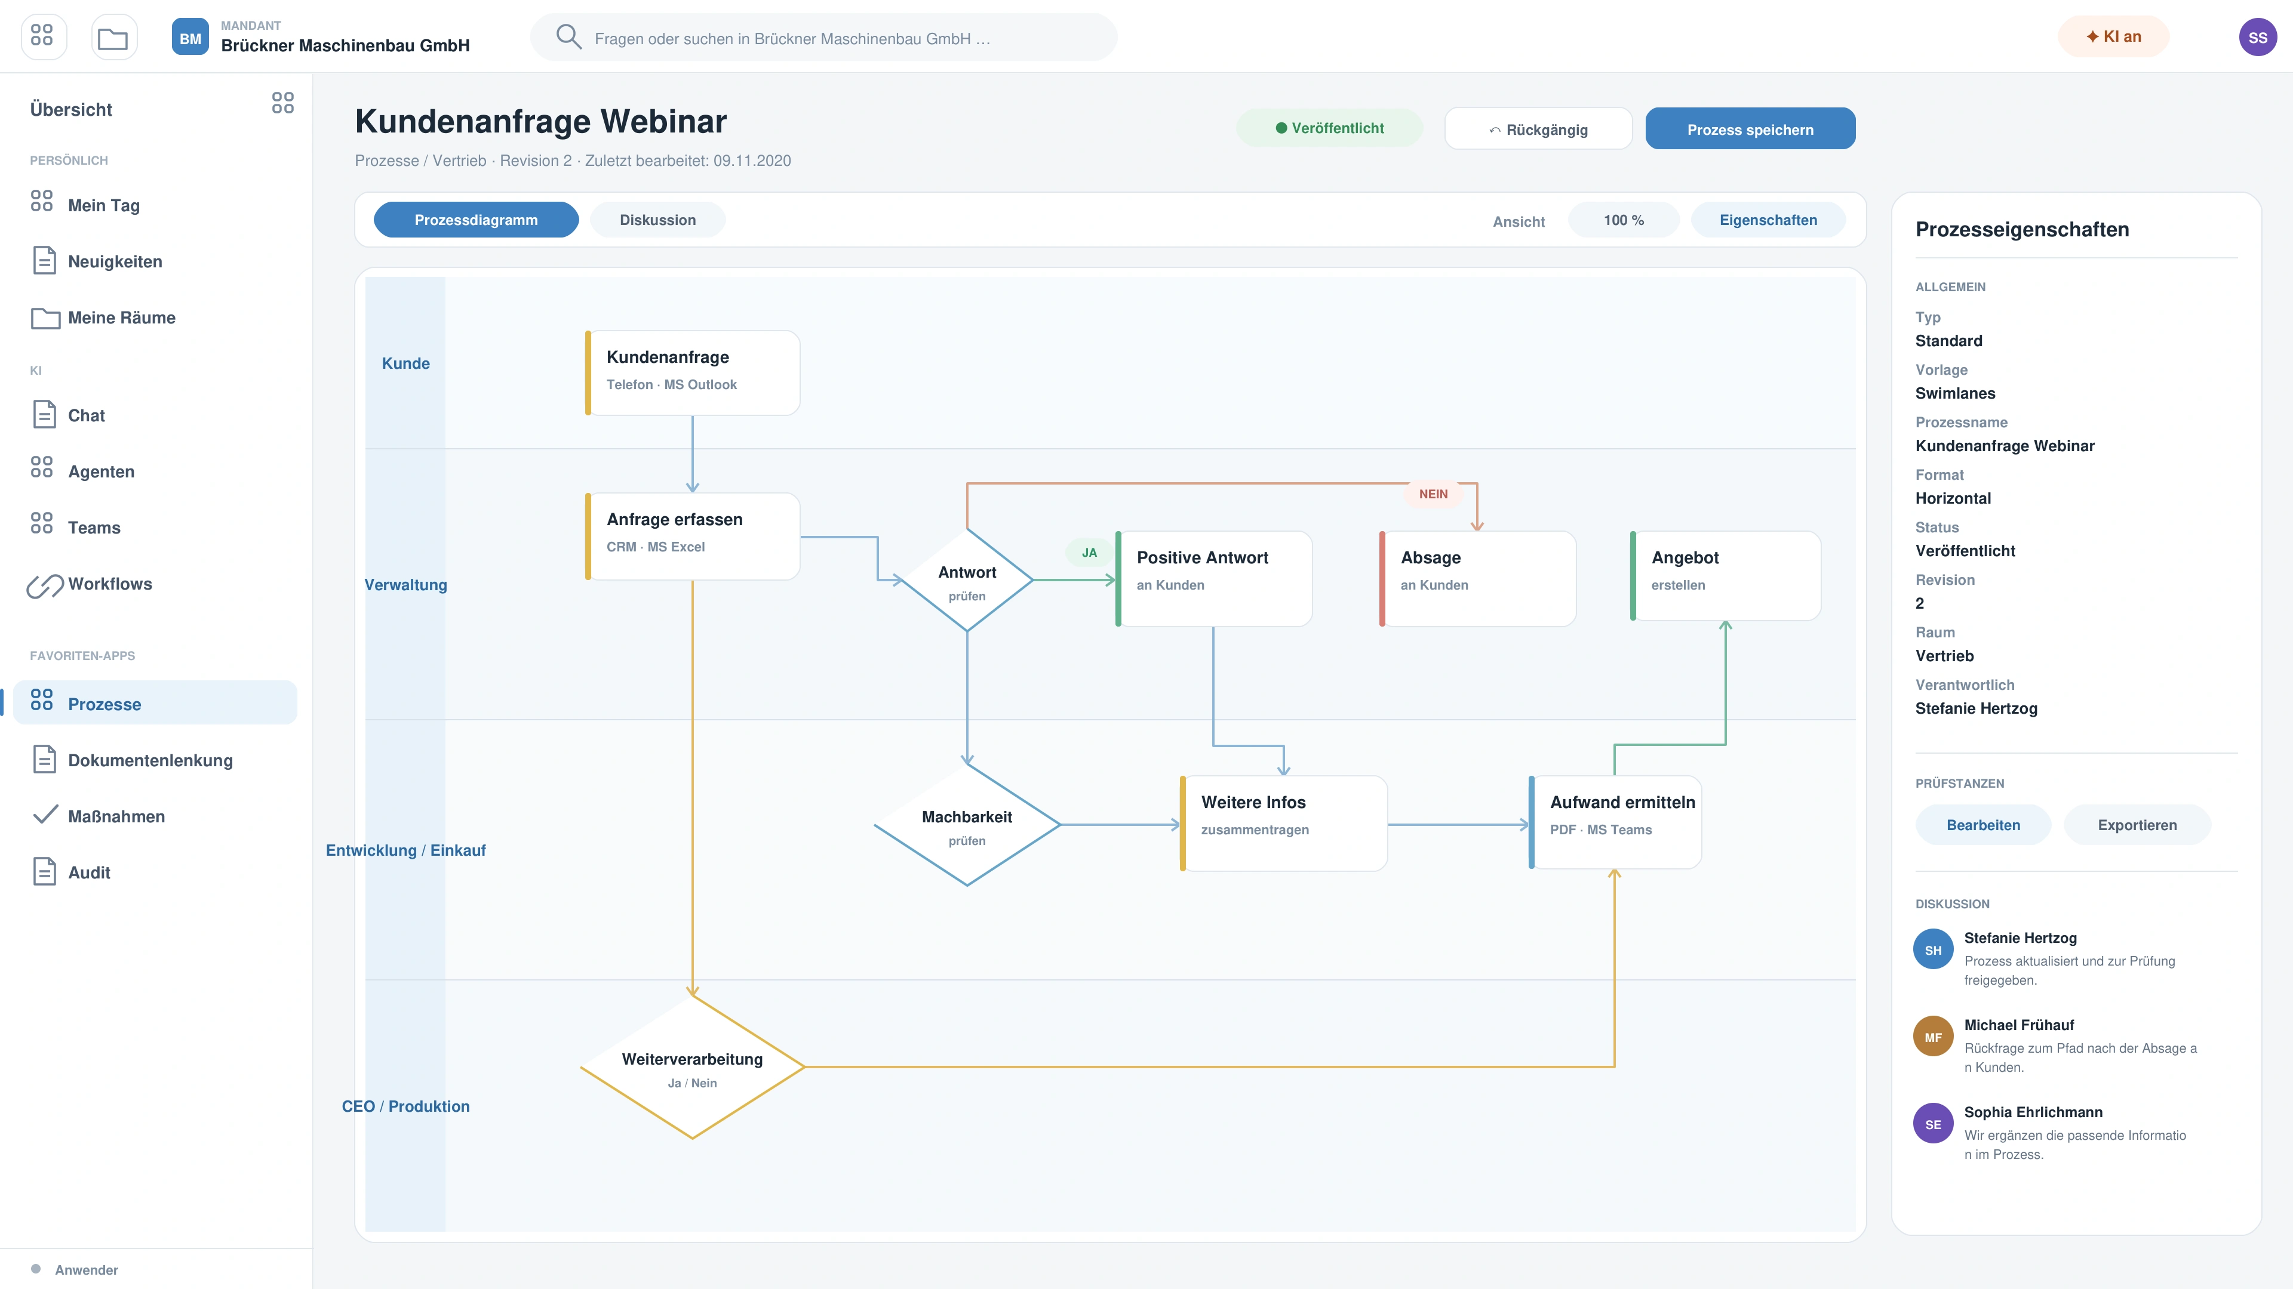This screenshot has height=1289, width=2293.
Task: Click the Teams grid icon
Action: point(42,523)
